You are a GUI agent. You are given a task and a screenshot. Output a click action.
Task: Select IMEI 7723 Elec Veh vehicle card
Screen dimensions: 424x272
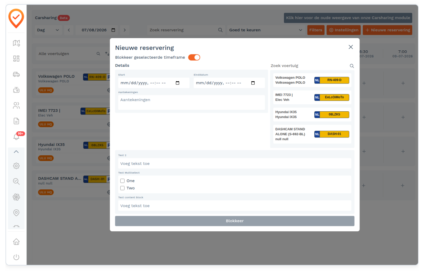[x=312, y=97]
